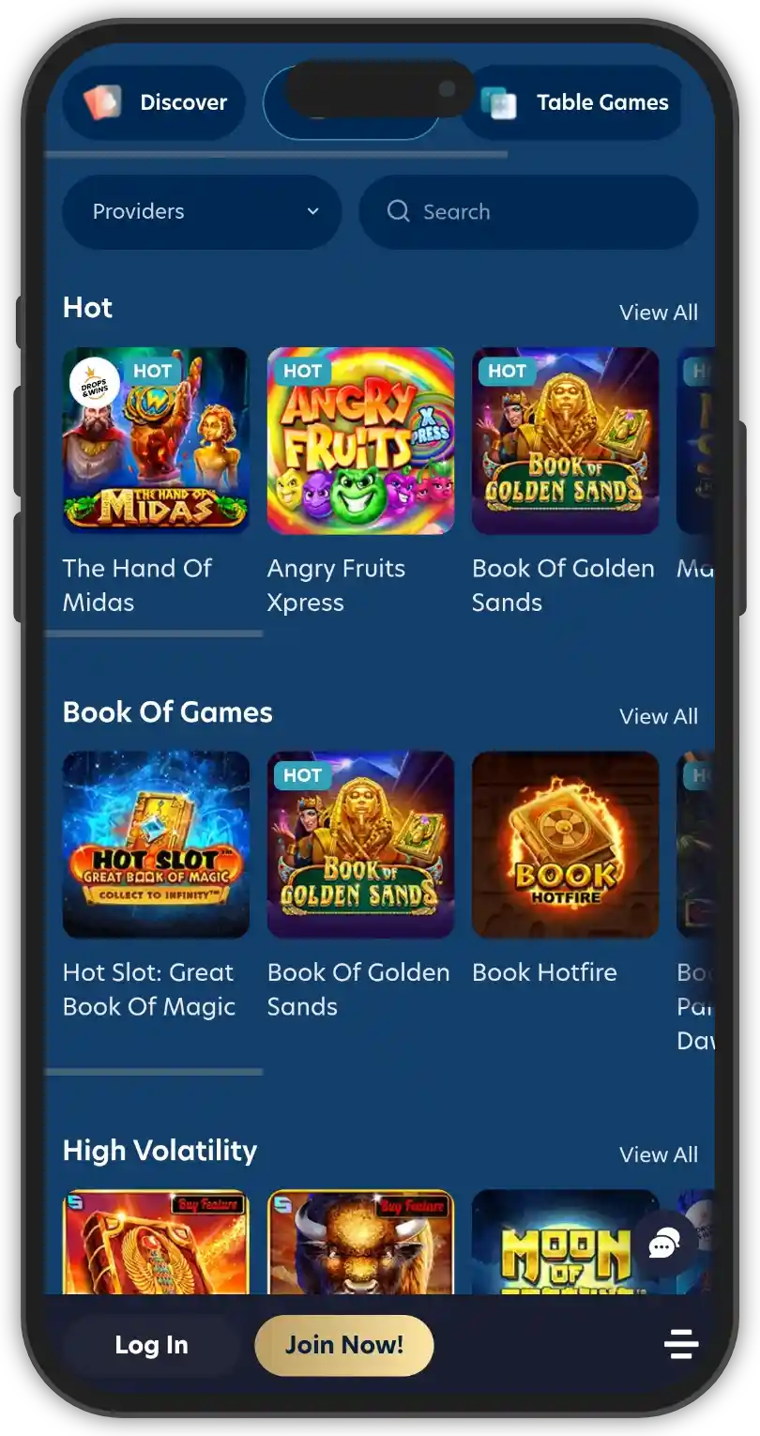Click the Search input field
The height and width of the screenshot is (1436, 760).
tap(528, 211)
